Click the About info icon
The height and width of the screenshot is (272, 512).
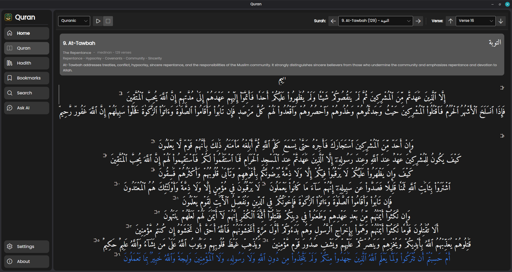pos(10,261)
